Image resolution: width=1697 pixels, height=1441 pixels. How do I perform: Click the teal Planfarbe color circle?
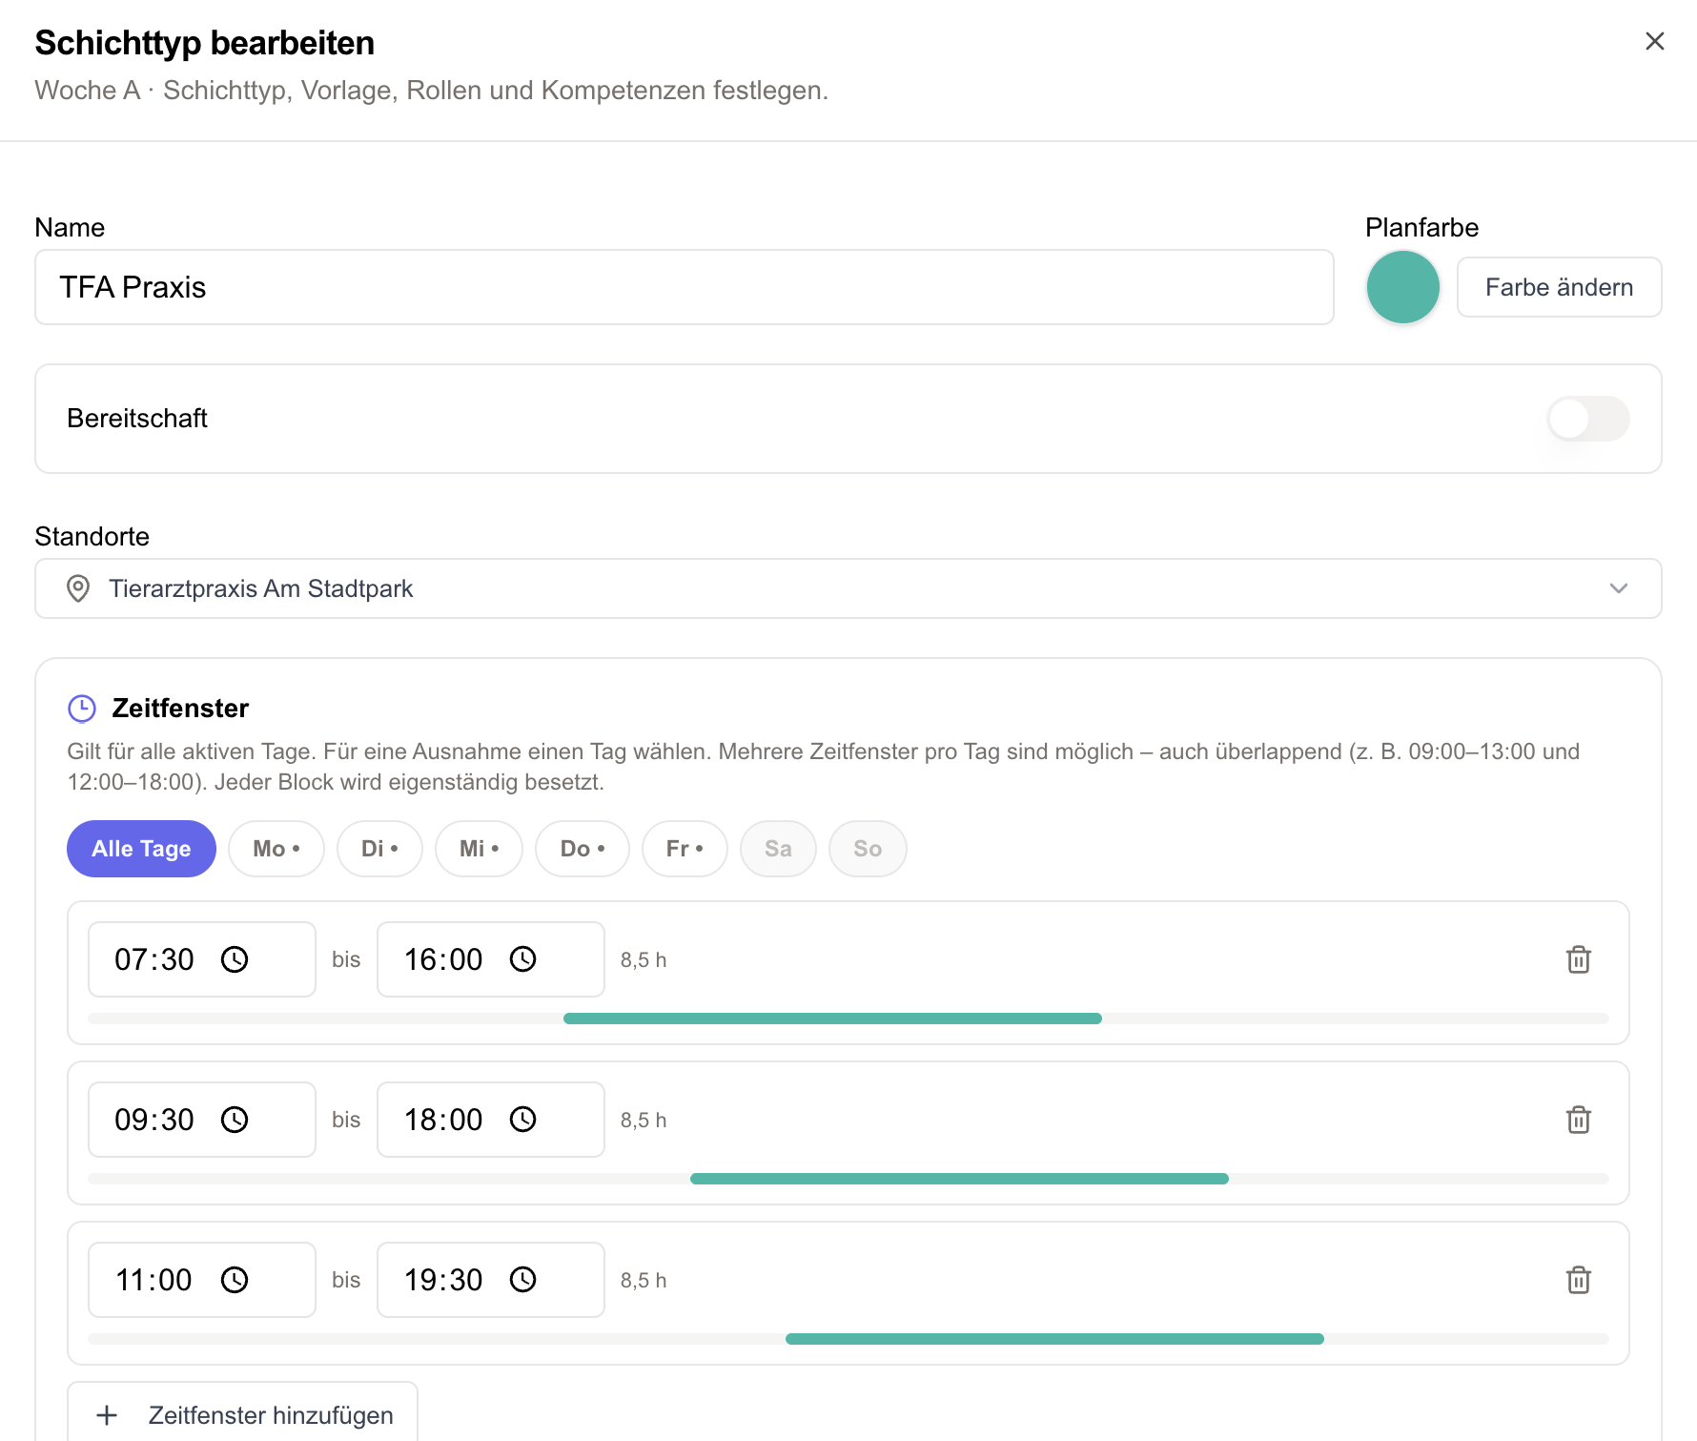pos(1402,287)
